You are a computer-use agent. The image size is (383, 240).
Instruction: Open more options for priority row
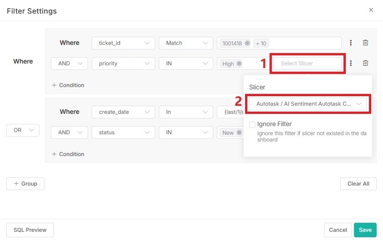(x=351, y=64)
